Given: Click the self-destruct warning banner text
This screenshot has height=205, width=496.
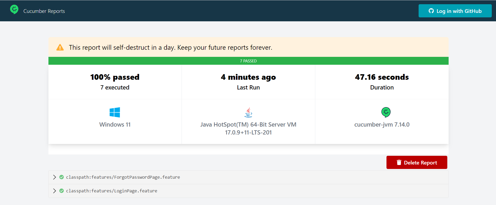Looking at the screenshot, I should [x=171, y=47].
